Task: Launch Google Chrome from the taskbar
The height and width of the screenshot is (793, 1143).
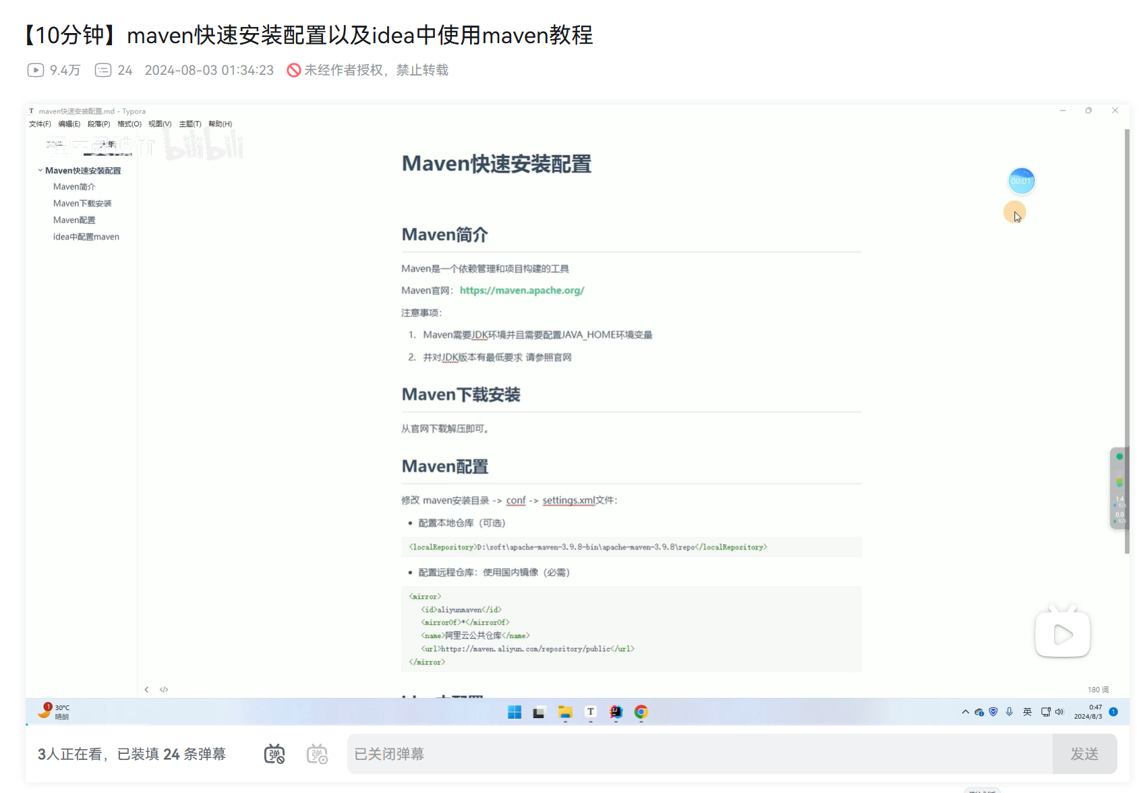Action: pyautogui.click(x=641, y=712)
